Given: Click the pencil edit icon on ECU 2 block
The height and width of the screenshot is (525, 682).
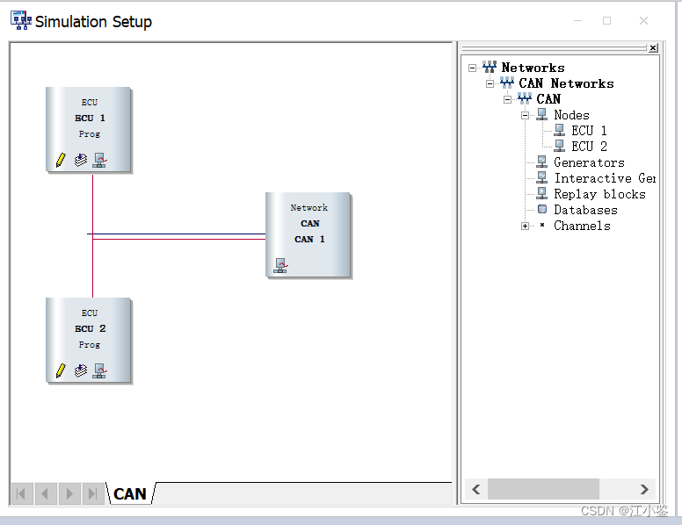Looking at the screenshot, I should tap(61, 370).
